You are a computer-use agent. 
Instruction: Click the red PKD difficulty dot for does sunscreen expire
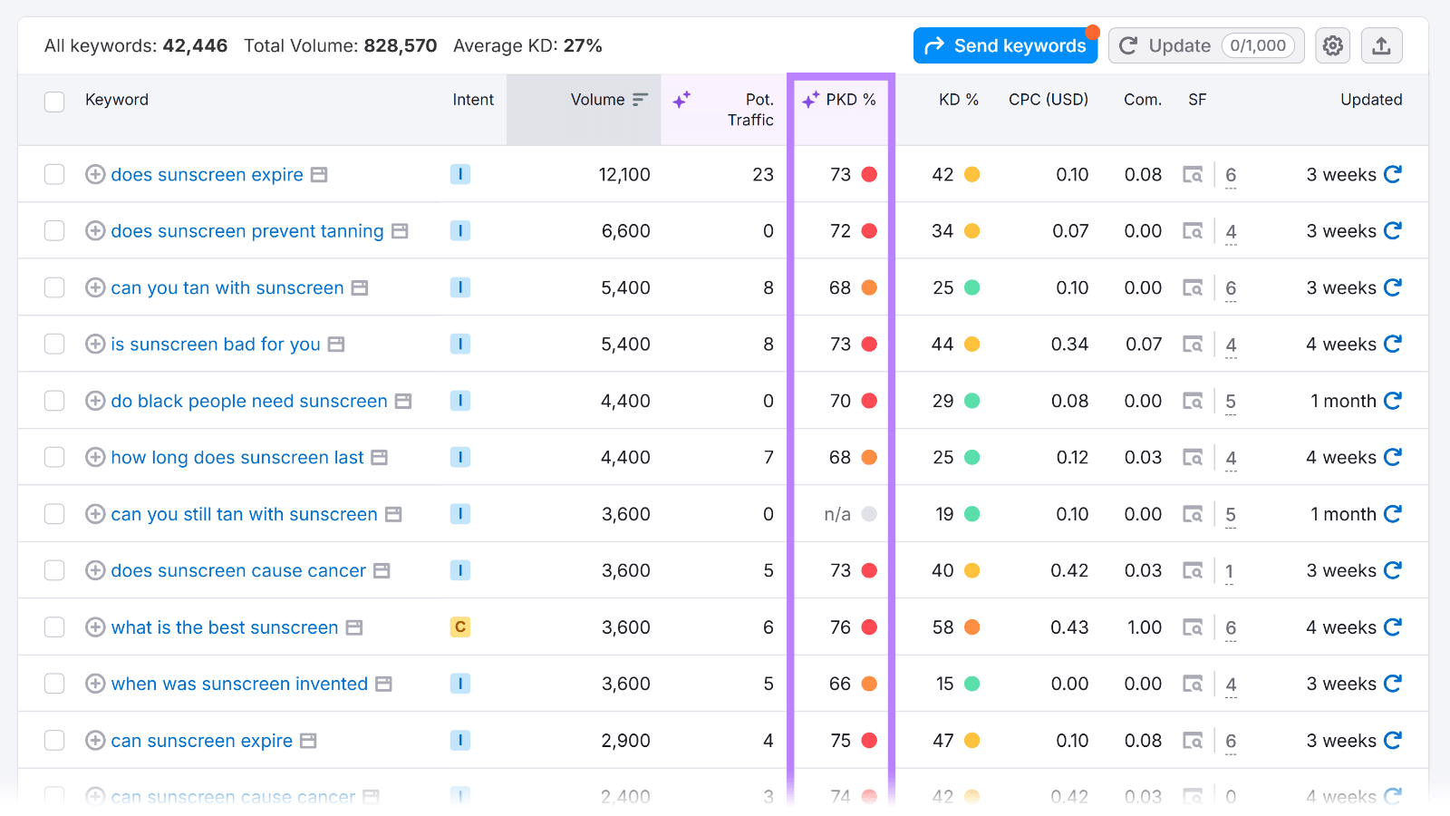point(870,174)
